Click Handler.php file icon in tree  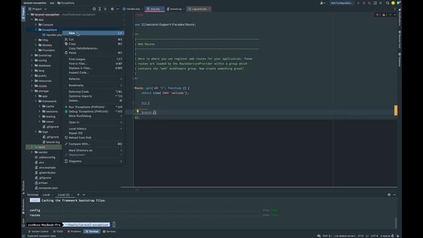[44, 35]
